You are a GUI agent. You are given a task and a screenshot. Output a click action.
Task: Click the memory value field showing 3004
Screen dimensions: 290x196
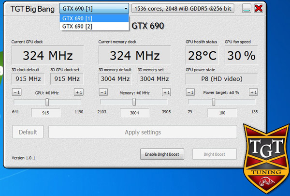(134, 113)
